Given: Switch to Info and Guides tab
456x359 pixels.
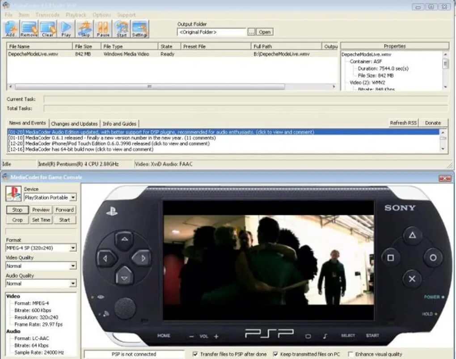Looking at the screenshot, I should 119,124.
